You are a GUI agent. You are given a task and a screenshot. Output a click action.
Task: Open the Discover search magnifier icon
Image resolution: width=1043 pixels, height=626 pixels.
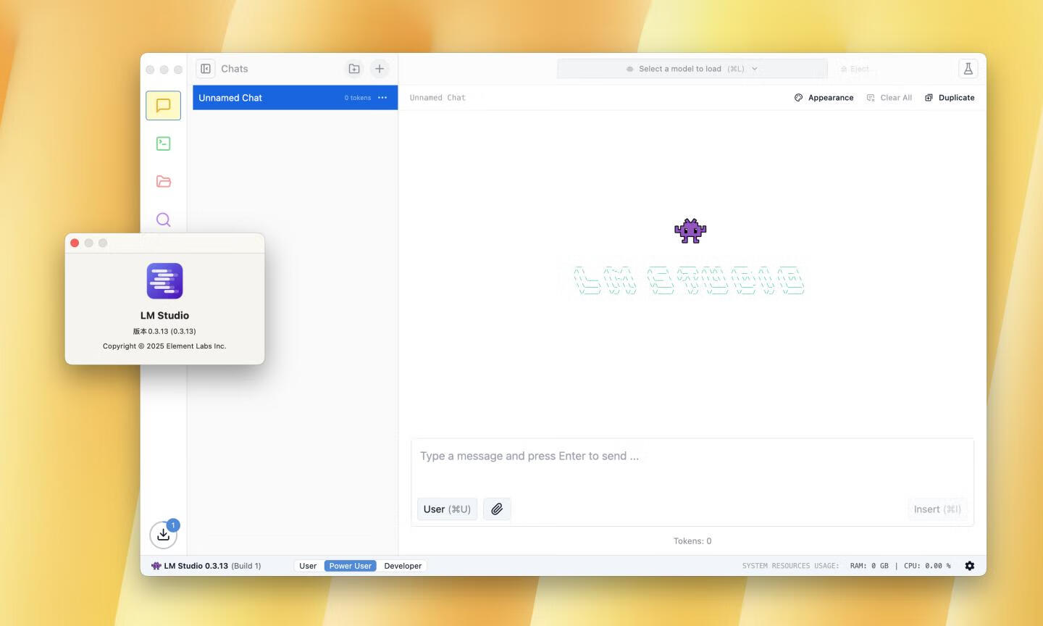[163, 220]
